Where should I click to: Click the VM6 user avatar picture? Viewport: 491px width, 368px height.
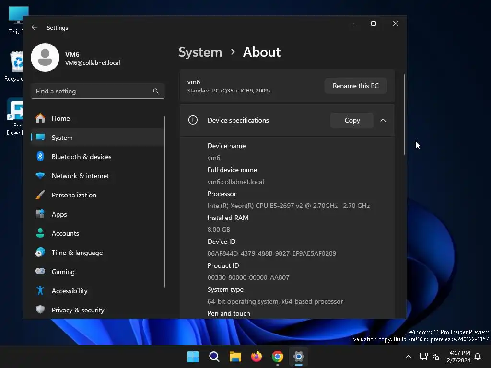click(45, 57)
